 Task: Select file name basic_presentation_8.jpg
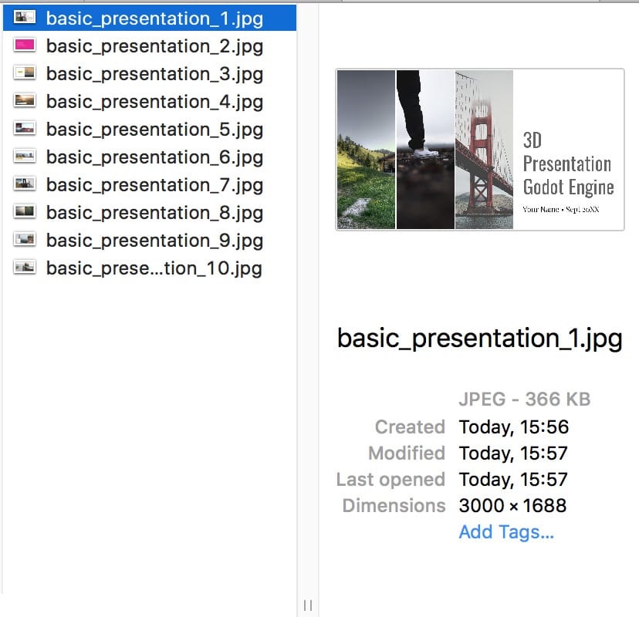pyautogui.click(x=154, y=213)
